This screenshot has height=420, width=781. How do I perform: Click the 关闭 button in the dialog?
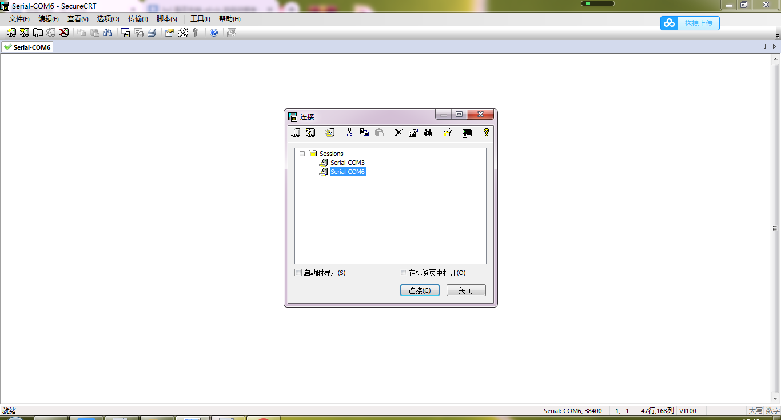466,290
